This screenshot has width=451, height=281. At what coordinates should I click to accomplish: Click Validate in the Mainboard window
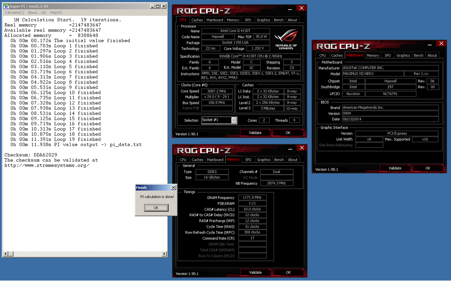(395, 168)
